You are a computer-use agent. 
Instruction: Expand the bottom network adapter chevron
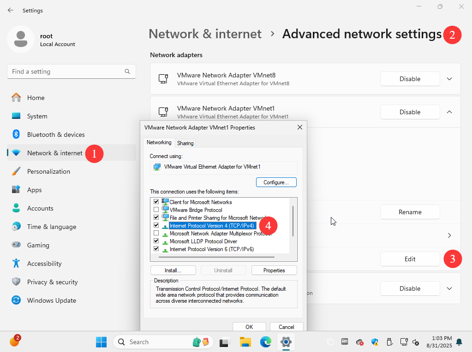coord(449,288)
